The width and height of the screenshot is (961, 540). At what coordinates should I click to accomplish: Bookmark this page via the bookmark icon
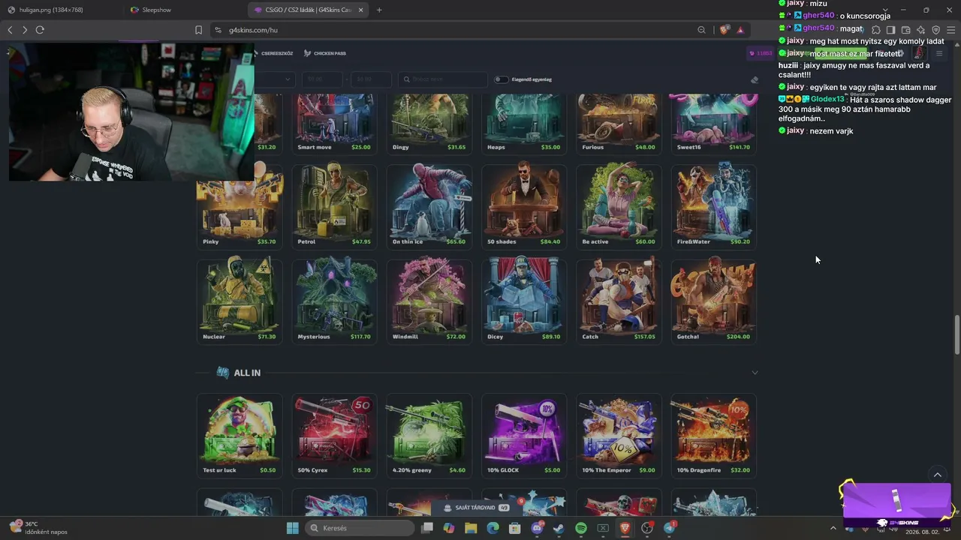point(198,30)
